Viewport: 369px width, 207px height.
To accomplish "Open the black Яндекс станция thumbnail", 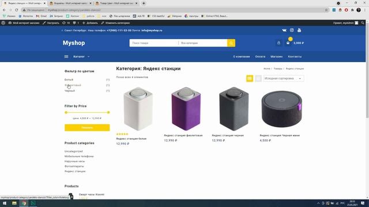I will [234, 109].
